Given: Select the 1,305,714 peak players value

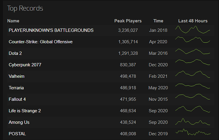Looking at the screenshot, I should 128,42.
